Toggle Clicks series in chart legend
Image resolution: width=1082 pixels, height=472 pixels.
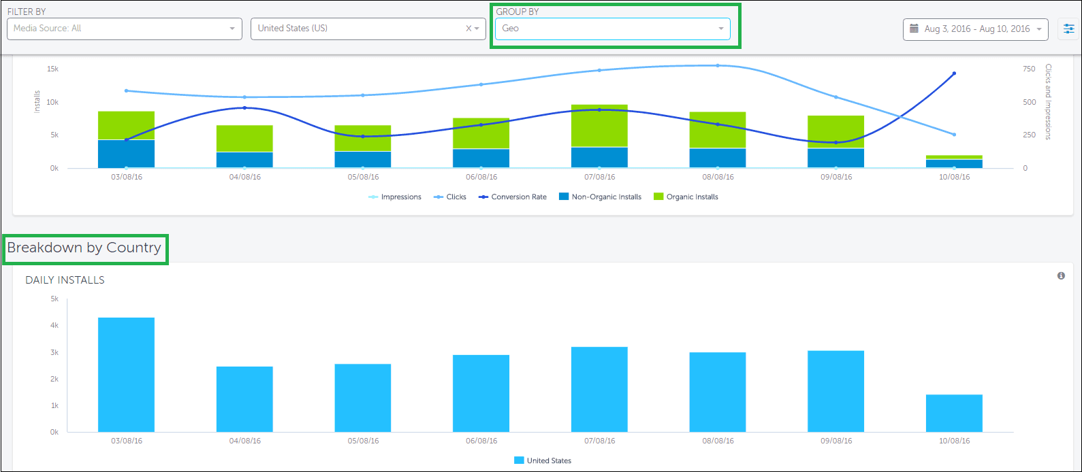pos(449,197)
